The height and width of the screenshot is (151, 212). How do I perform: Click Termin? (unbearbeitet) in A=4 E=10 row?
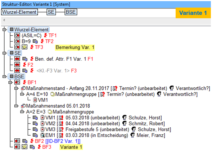(131, 94)
